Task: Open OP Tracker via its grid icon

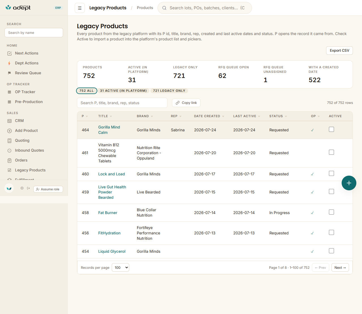Action: point(9,92)
